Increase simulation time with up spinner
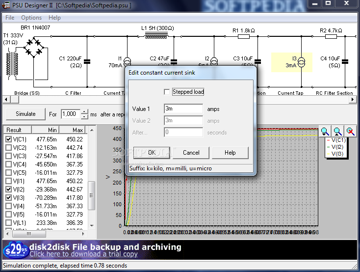360x272 pixels. [84, 111]
